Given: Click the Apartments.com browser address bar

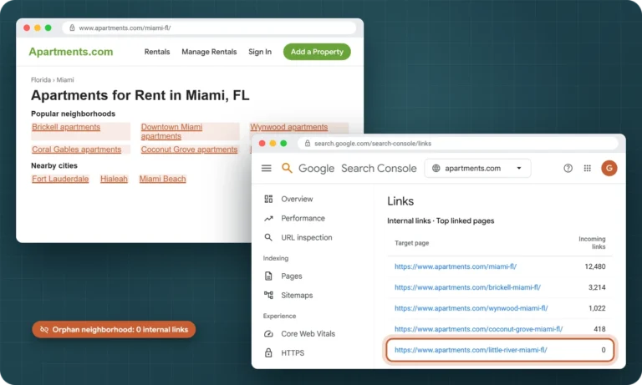Looking at the screenshot, I should click(209, 28).
